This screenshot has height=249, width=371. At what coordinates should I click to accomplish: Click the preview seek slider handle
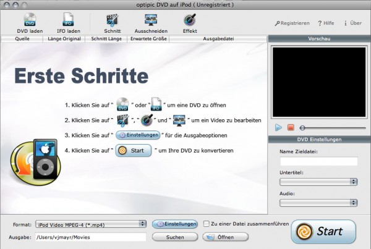(302, 128)
